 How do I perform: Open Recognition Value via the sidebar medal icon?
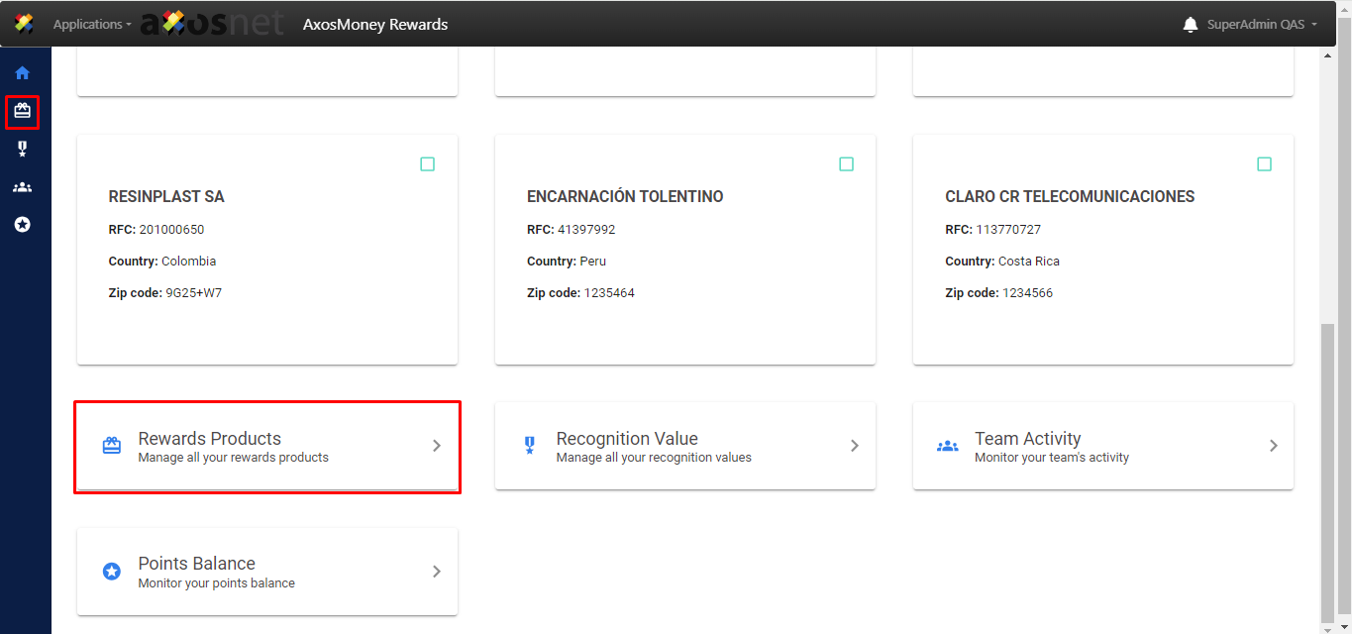click(22, 149)
